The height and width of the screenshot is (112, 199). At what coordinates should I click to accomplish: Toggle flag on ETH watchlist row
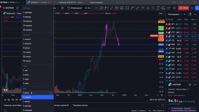(x=167, y=32)
